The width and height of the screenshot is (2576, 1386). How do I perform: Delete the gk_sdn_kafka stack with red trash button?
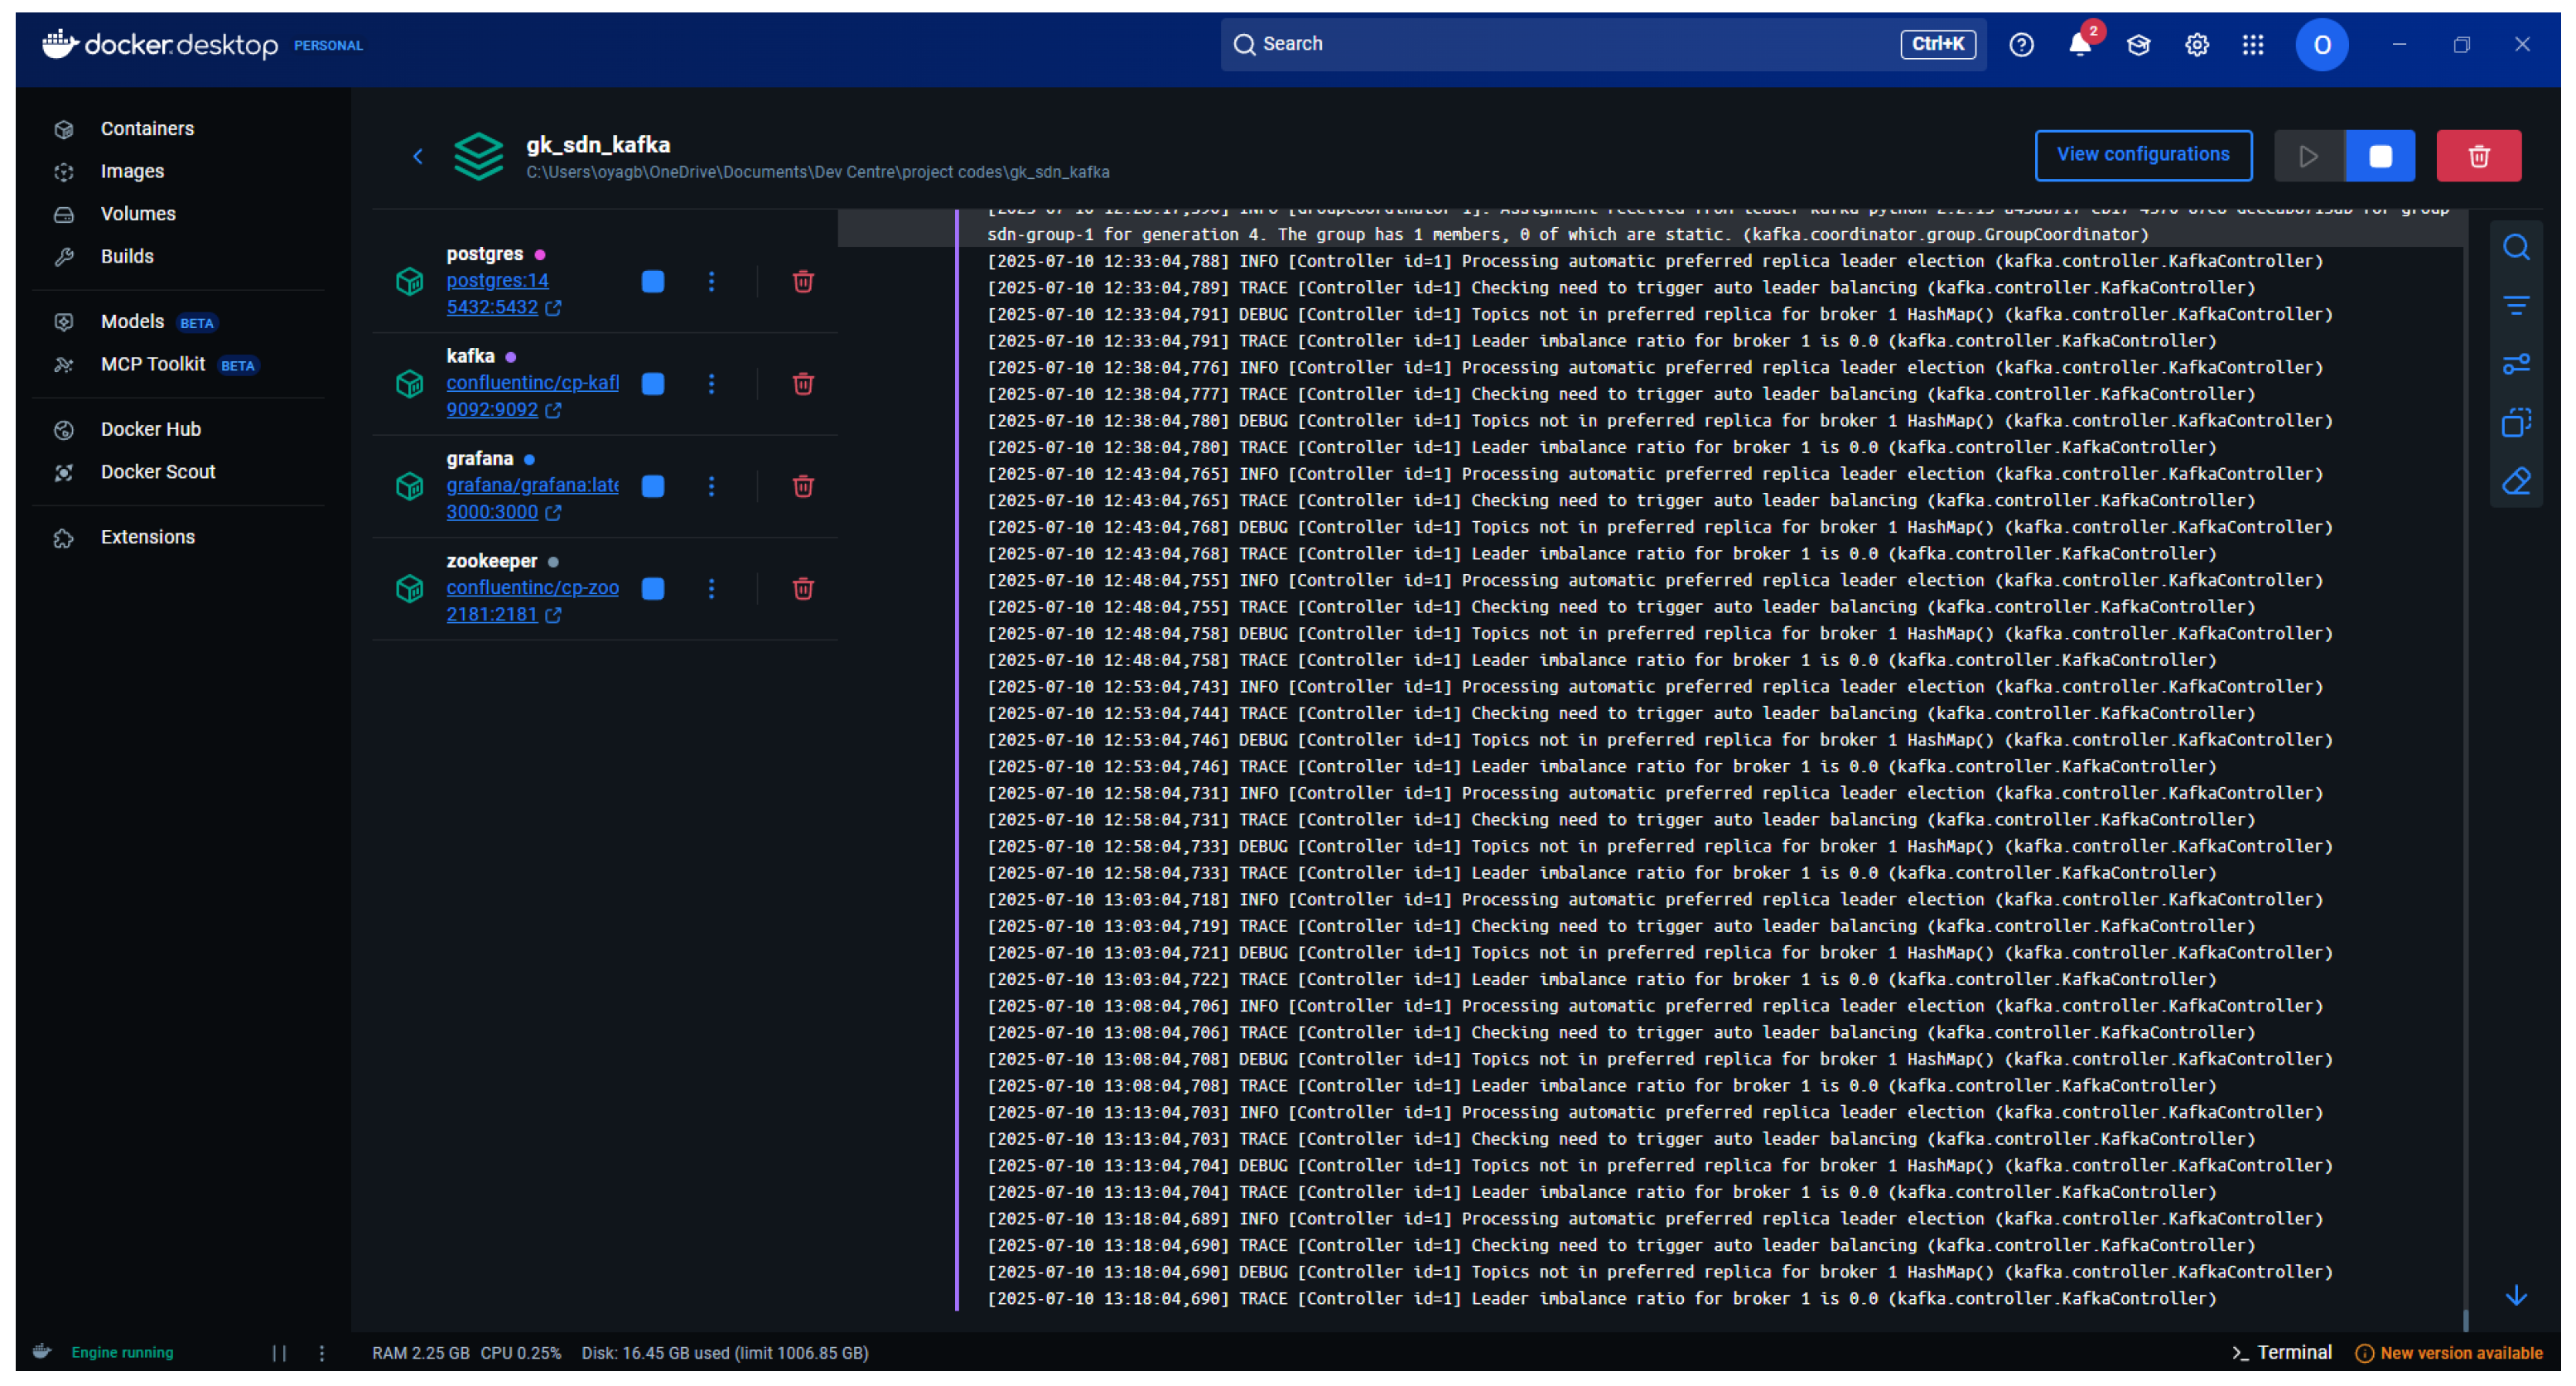(2478, 157)
